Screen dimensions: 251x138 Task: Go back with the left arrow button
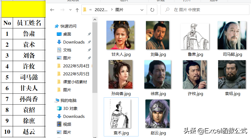[x=52, y=10]
